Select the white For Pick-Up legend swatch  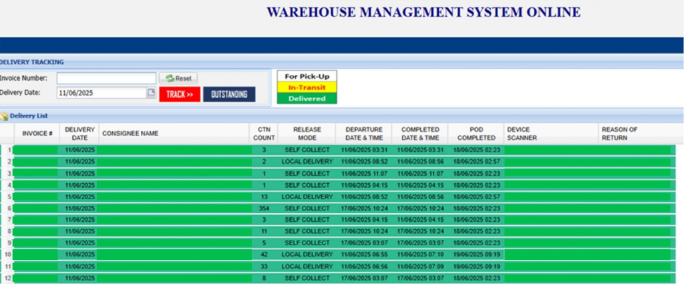pos(307,76)
